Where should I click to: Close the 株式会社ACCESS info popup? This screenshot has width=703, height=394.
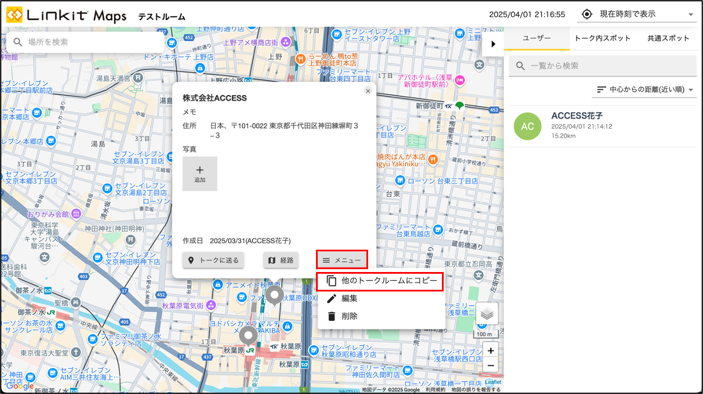click(x=368, y=90)
